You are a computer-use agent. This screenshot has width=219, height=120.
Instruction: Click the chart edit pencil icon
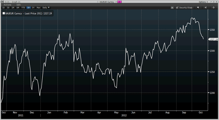206,8
